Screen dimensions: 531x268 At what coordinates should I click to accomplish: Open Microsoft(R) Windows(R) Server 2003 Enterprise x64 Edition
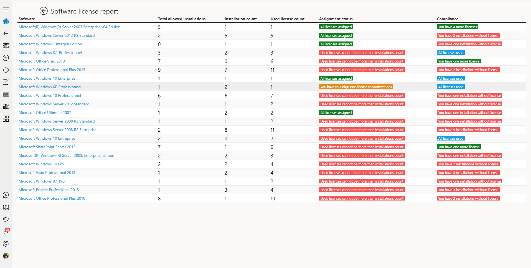point(69,27)
